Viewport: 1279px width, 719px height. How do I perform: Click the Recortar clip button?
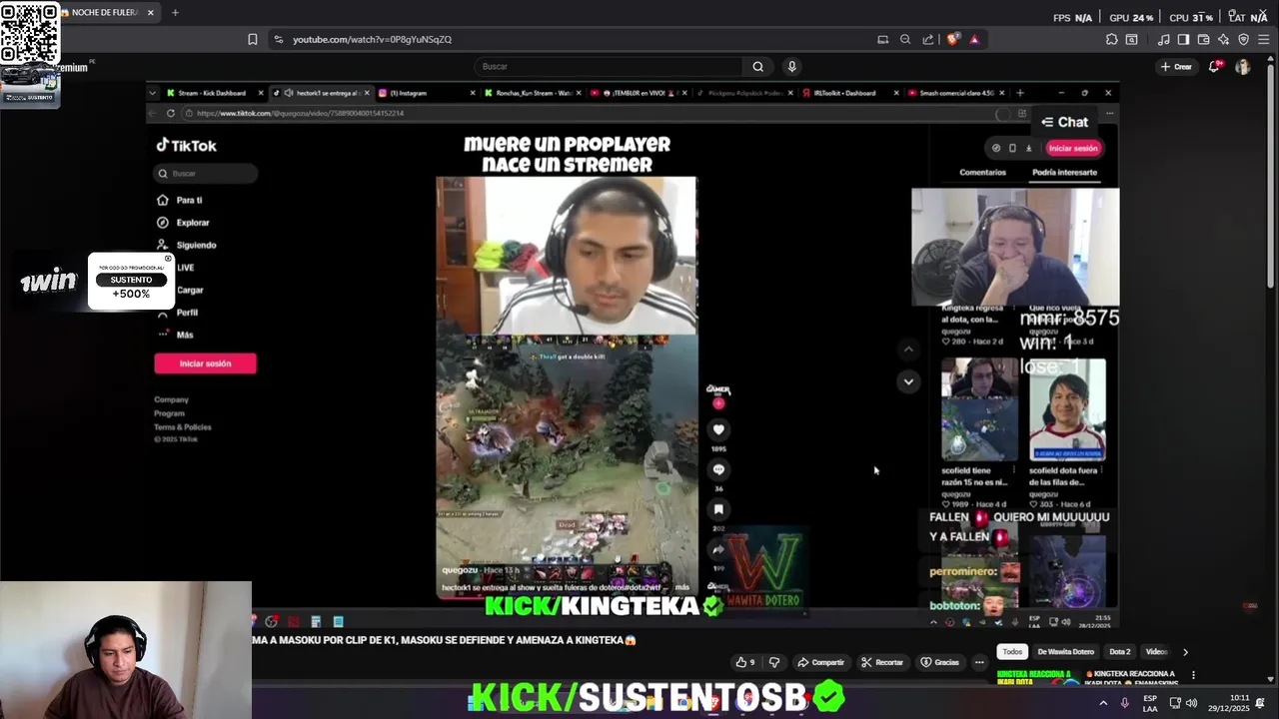[x=882, y=662]
